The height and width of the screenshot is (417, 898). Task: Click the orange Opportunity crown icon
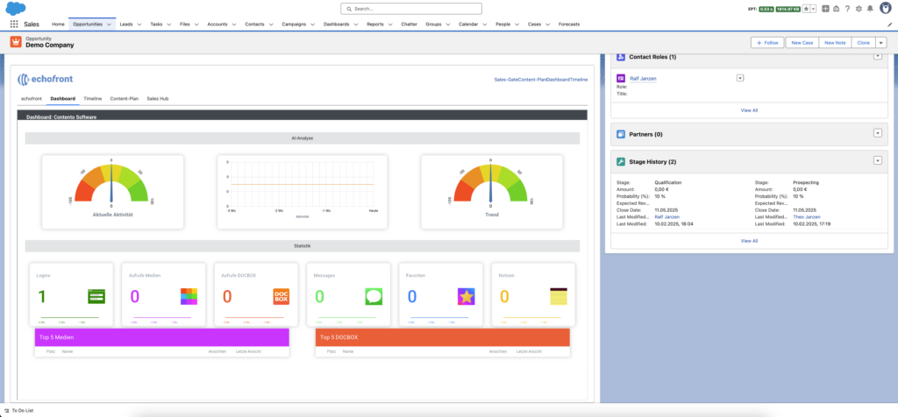click(16, 42)
